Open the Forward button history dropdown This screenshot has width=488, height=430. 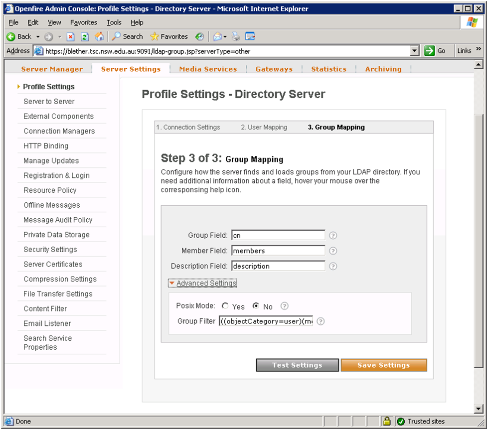pyautogui.click(x=60, y=37)
